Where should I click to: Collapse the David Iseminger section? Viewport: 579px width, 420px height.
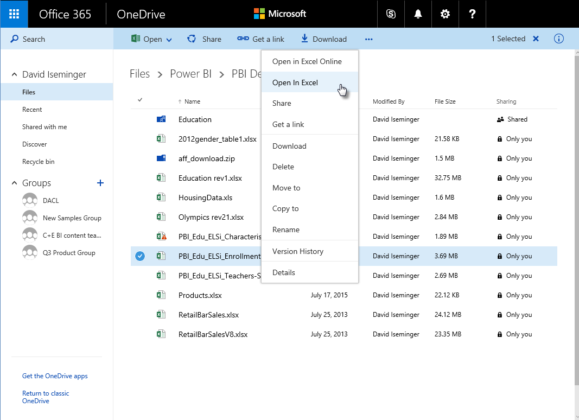click(x=15, y=74)
